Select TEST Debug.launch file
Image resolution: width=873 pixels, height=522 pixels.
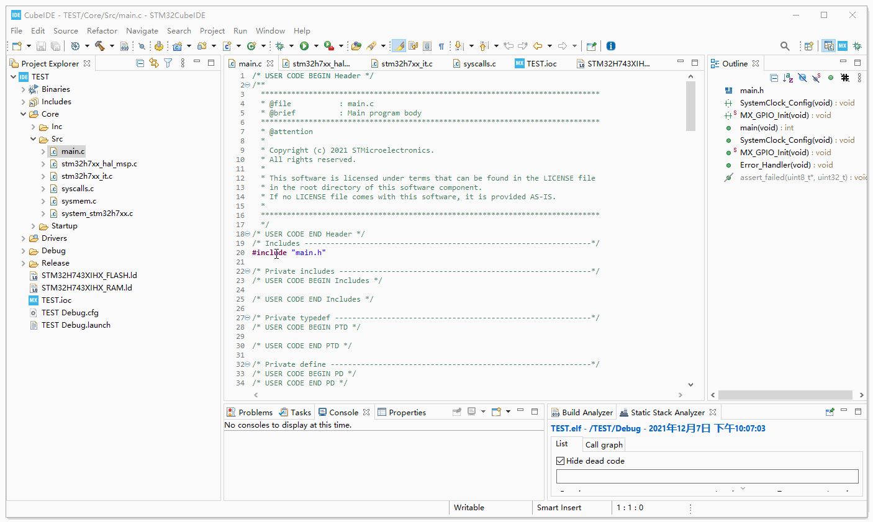[76, 325]
